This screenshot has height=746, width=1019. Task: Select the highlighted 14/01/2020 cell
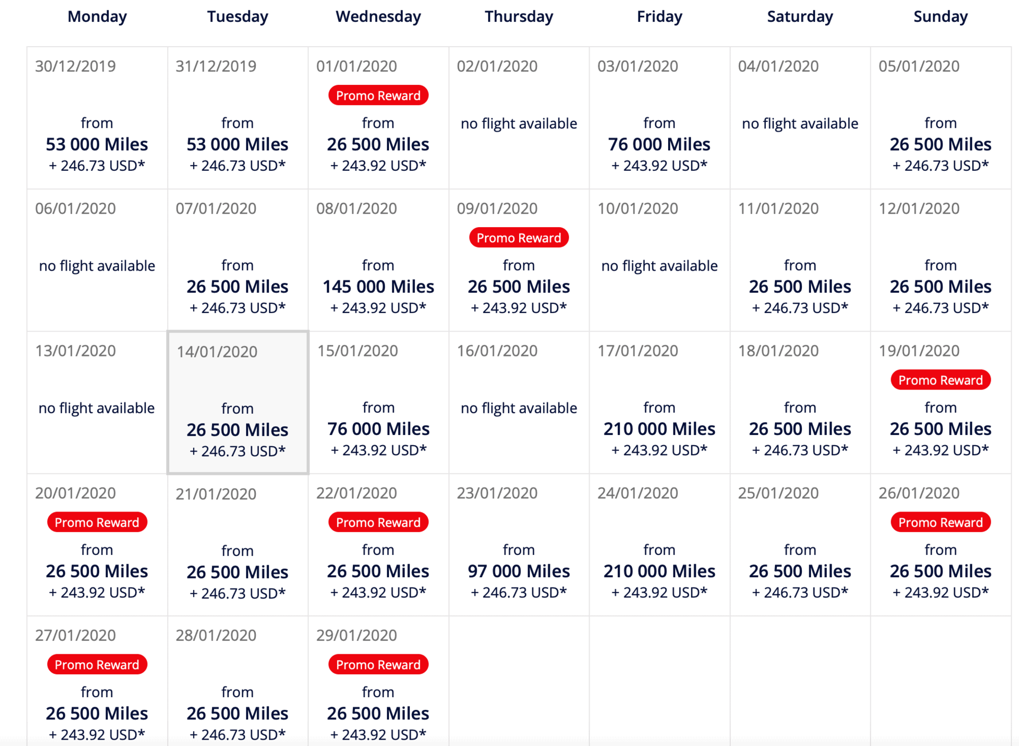[x=238, y=403]
